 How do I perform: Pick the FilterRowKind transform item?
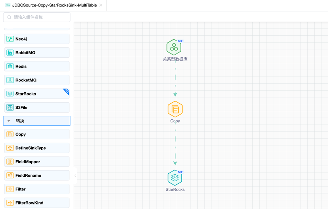(36, 203)
